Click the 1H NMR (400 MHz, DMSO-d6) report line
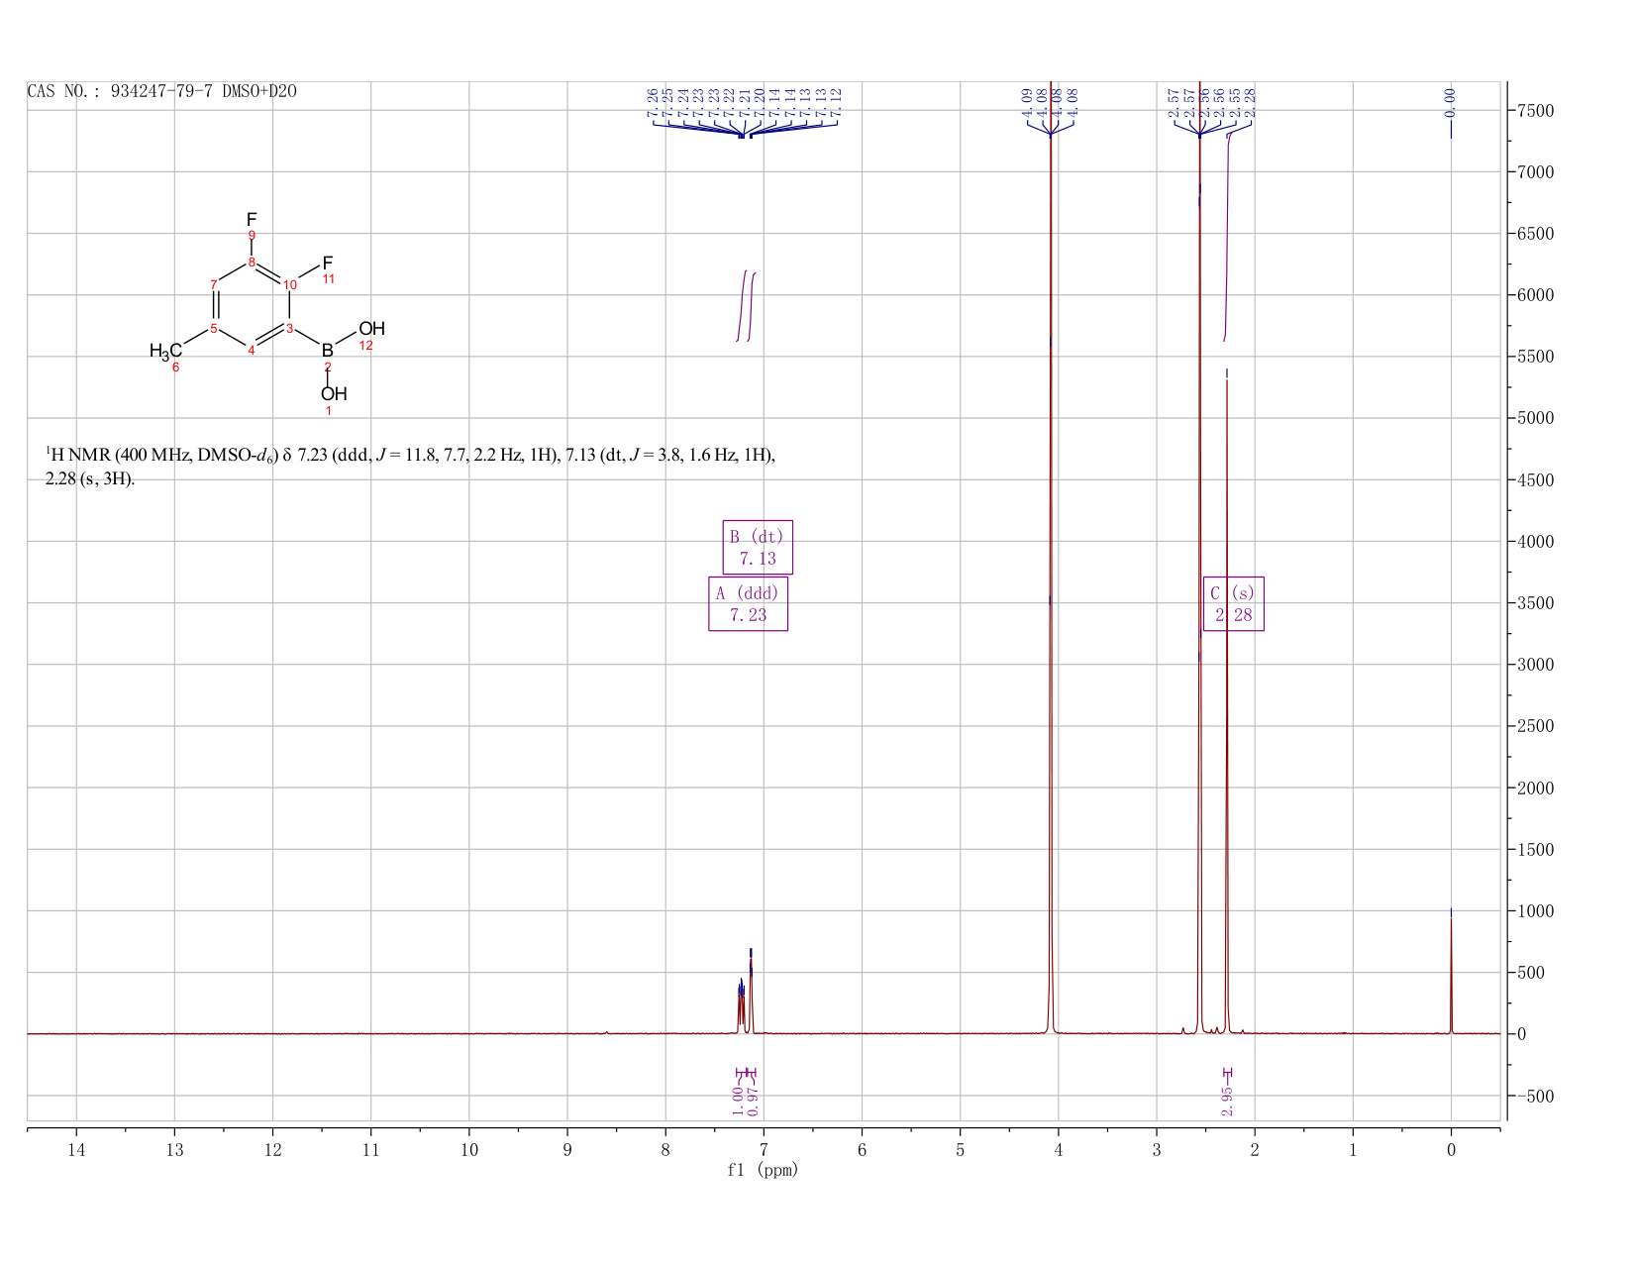The height and width of the screenshot is (1263, 1634). point(411,456)
